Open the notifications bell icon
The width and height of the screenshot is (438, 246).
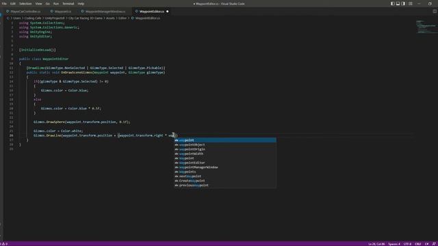(434, 244)
